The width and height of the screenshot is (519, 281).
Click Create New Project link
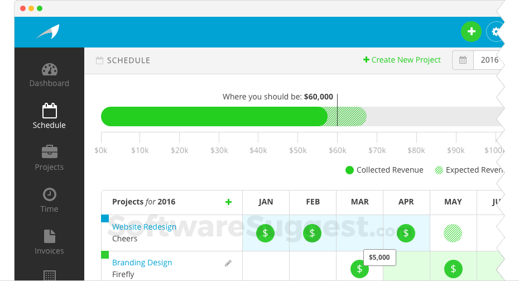pyautogui.click(x=402, y=60)
